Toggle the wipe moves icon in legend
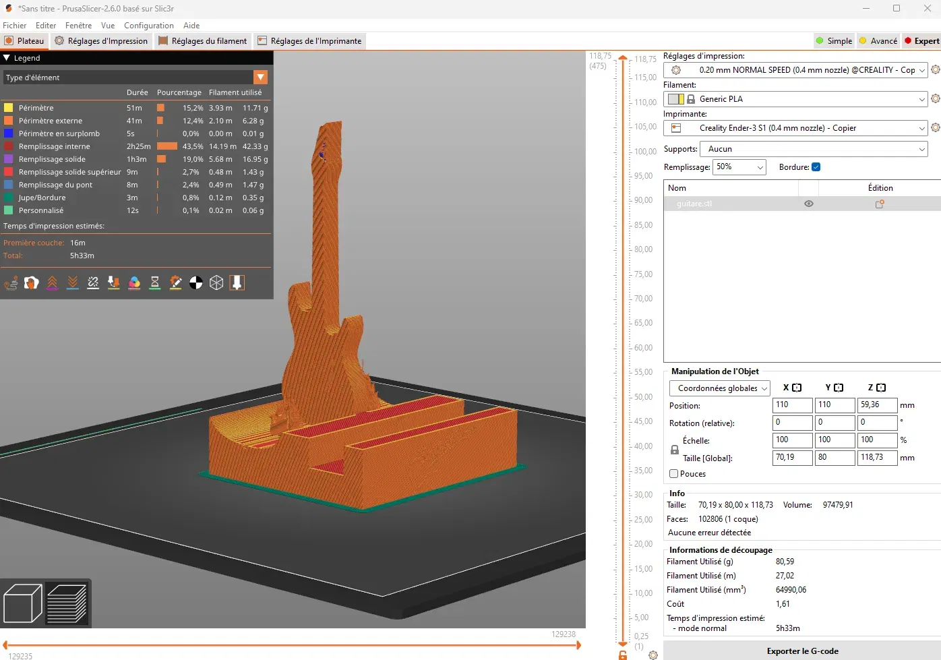Screen dimensions: 941x660 pyautogui.click(x=32, y=283)
